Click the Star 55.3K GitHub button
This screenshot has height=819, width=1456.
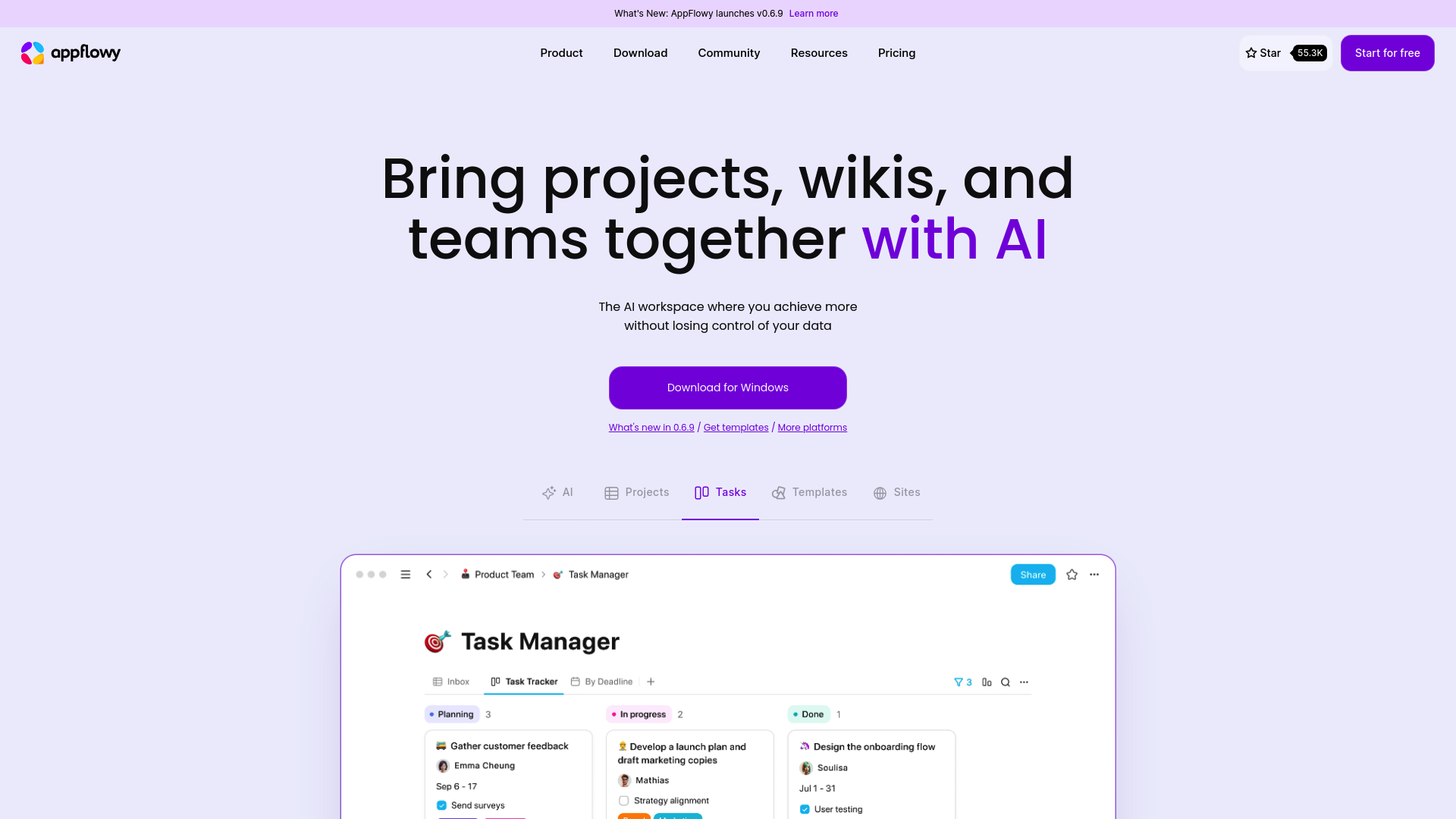[x=1285, y=53]
